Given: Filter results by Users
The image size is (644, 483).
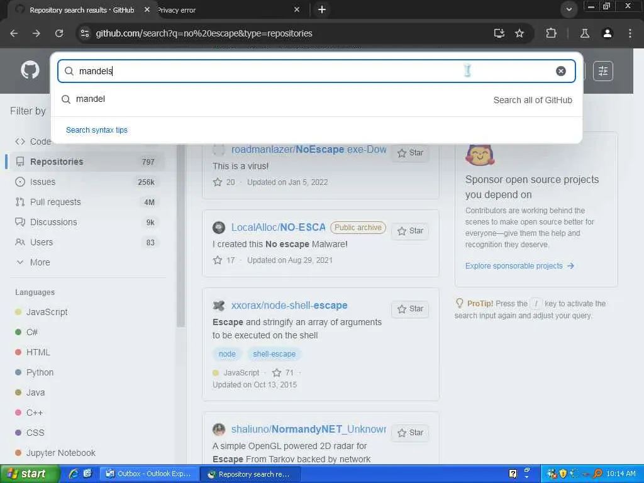Looking at the screenshot, I should click(x=86, y=242).
